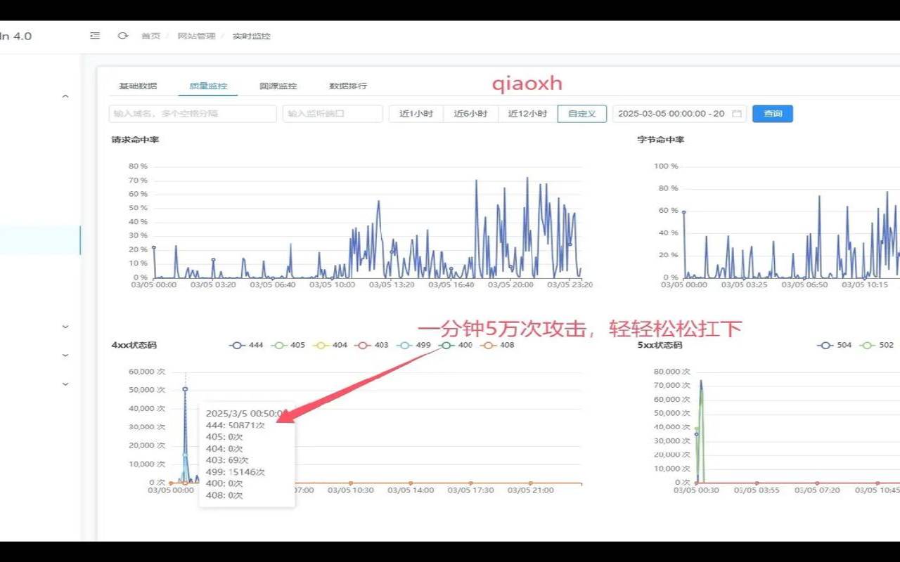Click the sidebar collapse hamburger icon

pyautogui.click(x=95, y=36)
